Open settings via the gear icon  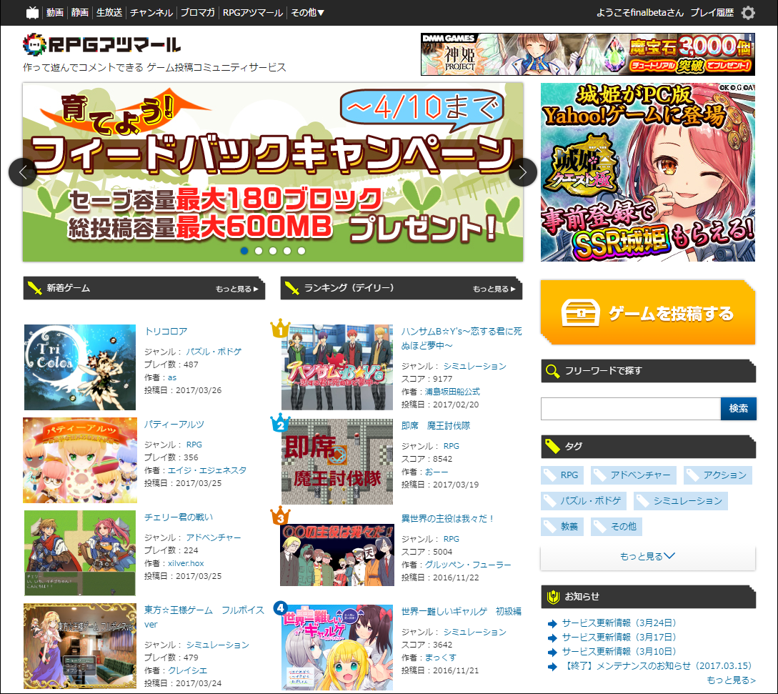point(748,12)
